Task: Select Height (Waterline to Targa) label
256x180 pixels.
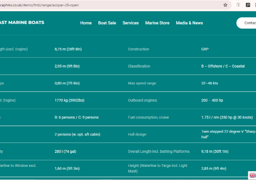Action: 158,168
